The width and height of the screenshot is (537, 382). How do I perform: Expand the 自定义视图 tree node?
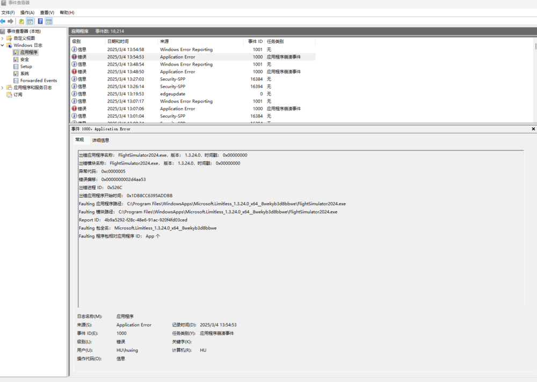click(3, 39)
